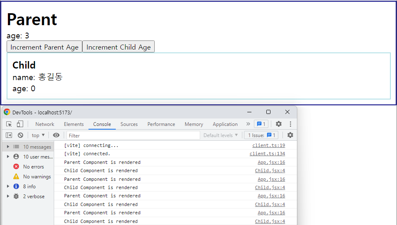Open the first Child.jsx:4 source link
Viewport: 397px width, 225px height.
tap(270, 171)
